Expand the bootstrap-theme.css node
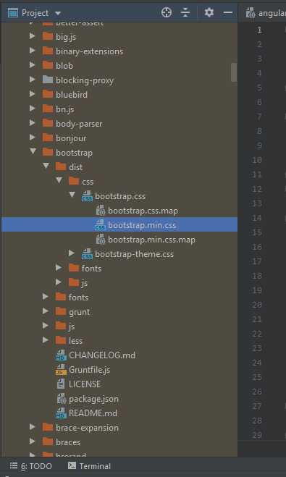Screen dimensions: 286x477 [x=72, y=253]
